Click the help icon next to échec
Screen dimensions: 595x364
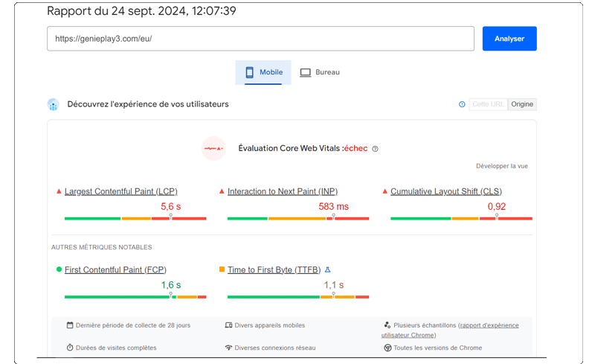click(375, 149)
